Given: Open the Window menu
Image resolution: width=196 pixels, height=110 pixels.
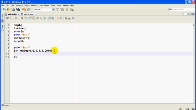Looking at the screenshot, I should coord(66,5).
